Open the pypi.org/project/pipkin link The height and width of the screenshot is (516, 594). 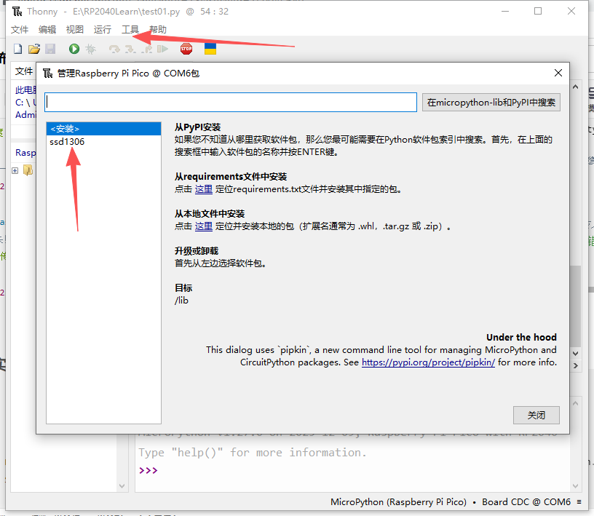coord(428,362)
